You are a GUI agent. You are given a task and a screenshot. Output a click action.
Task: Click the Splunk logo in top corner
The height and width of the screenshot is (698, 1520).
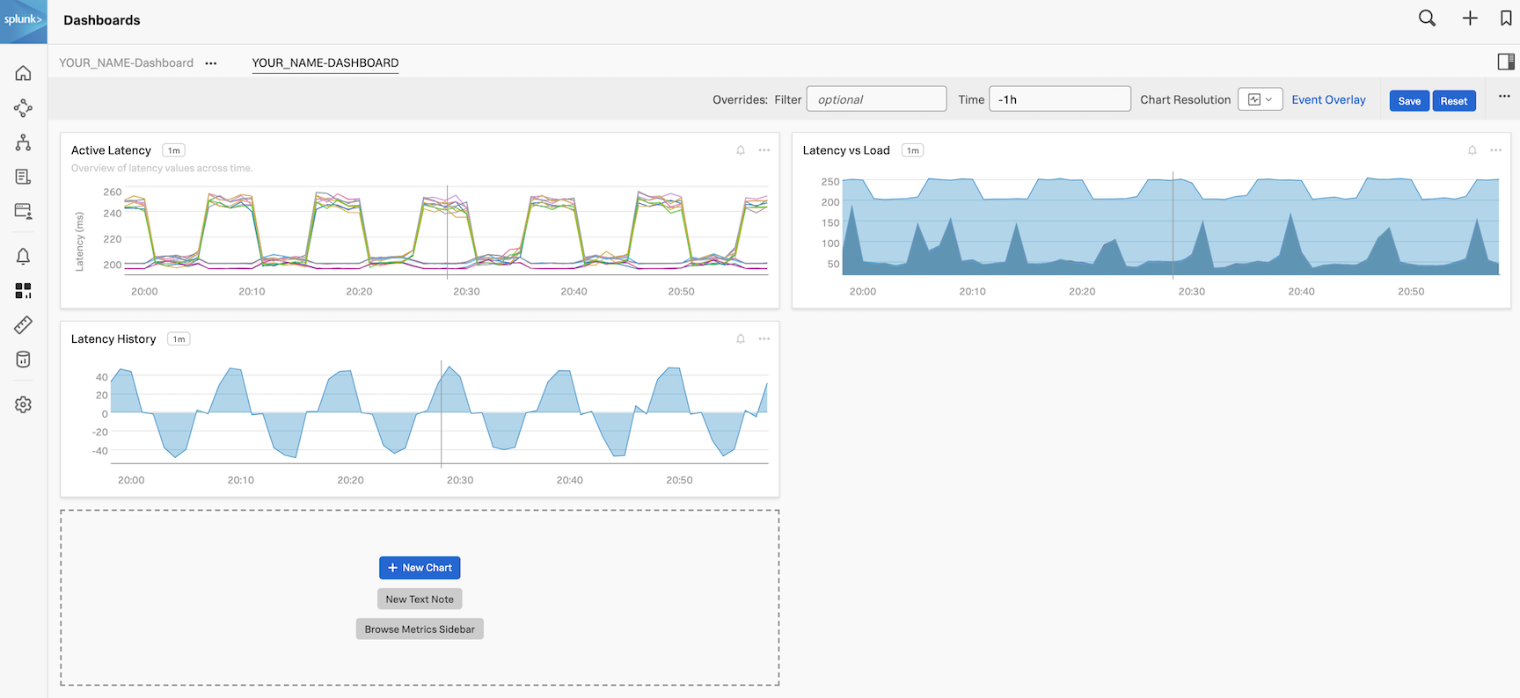point(23,20)
